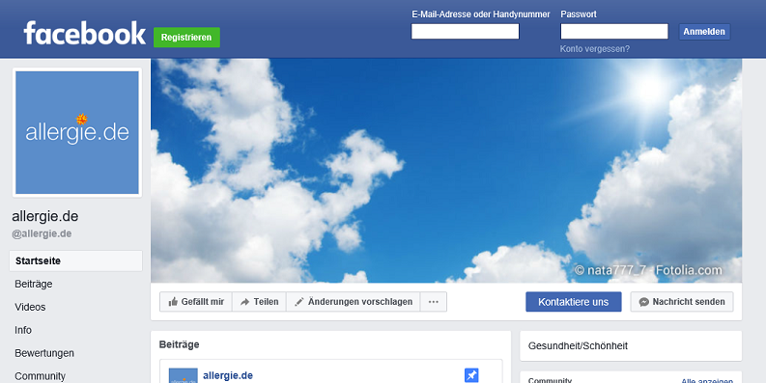The width and height of the screenshot is (766, 383).
Task: Click the Teilen button
Action: click(259, 302)
